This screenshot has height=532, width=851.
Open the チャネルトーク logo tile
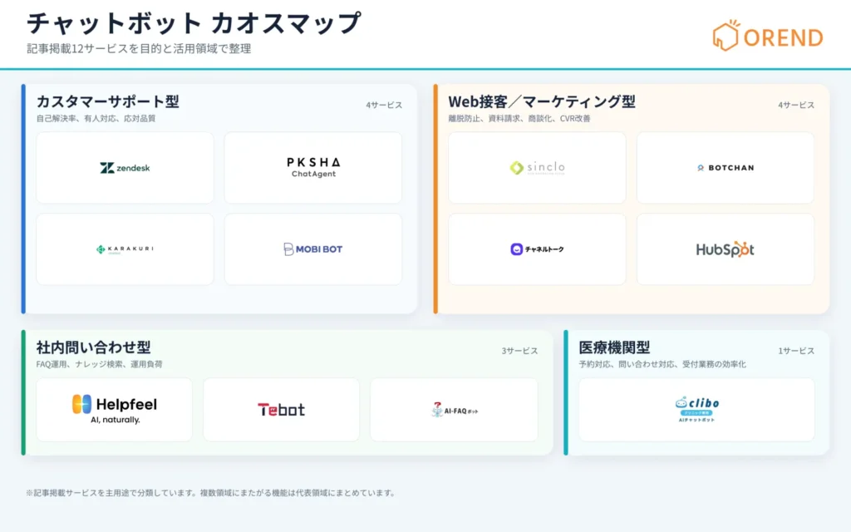point(537,249)
